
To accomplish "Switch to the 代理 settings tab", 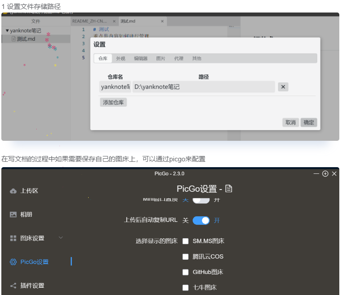I will (179, 59).
